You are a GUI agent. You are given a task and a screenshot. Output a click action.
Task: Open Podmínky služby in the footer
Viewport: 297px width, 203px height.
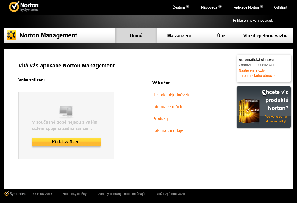click(74, 194)
